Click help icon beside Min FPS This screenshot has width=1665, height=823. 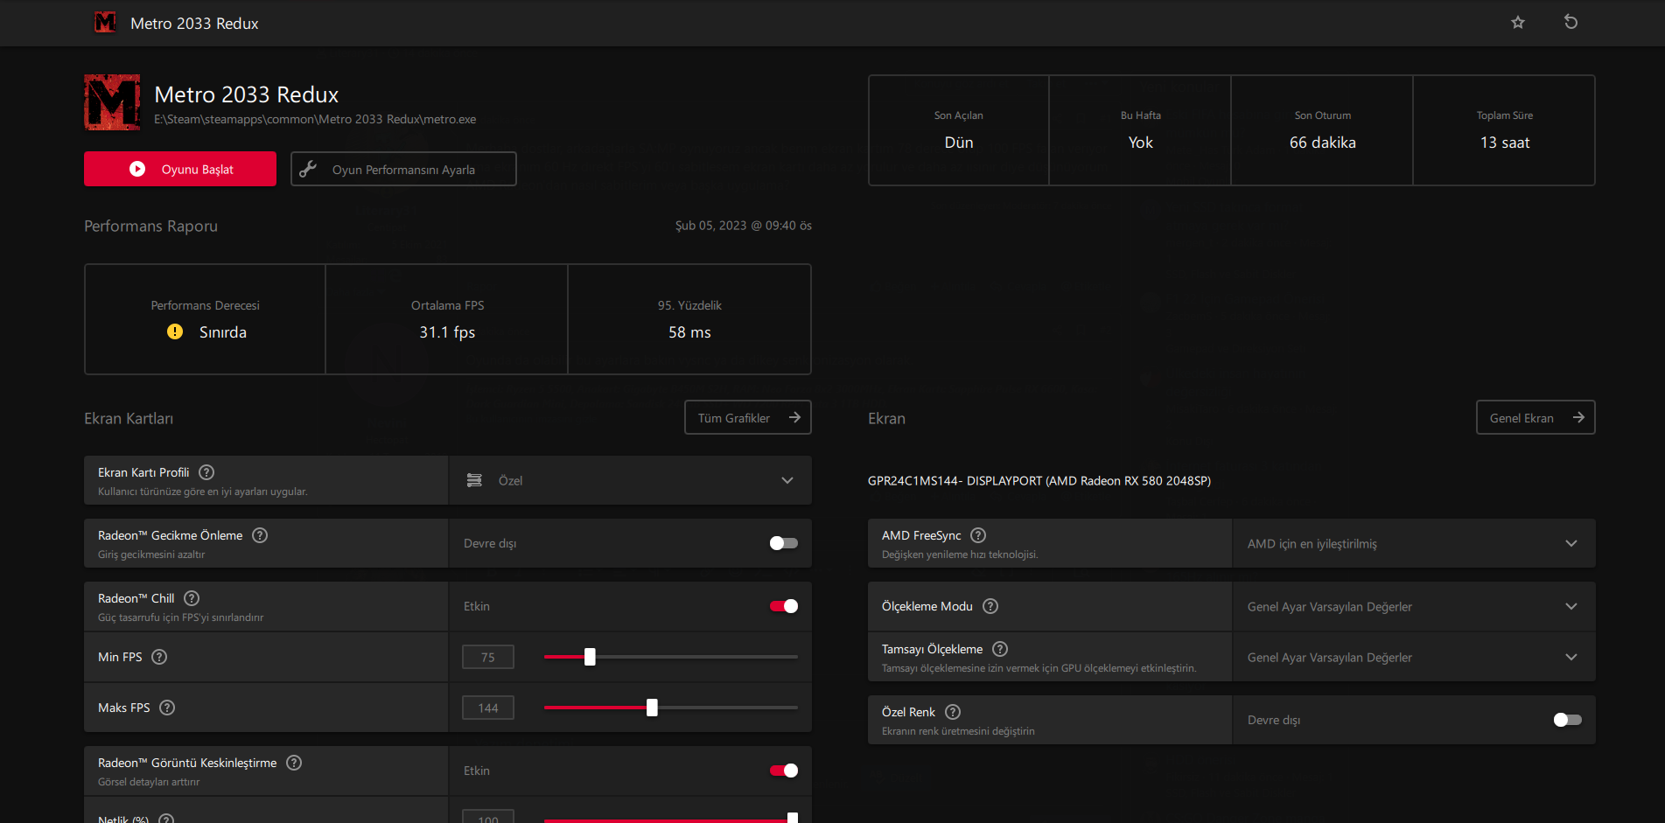[x=159, y=657]
